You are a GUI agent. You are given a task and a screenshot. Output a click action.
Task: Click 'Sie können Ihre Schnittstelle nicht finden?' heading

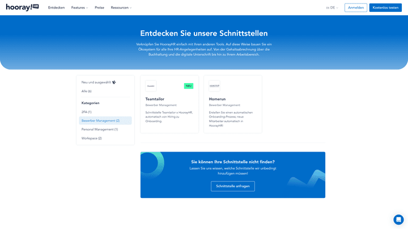tap(233, 162)
